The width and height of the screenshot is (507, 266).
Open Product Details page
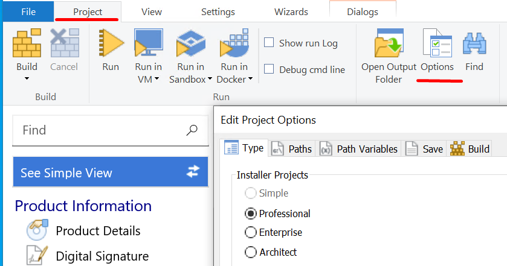point(98,231)
